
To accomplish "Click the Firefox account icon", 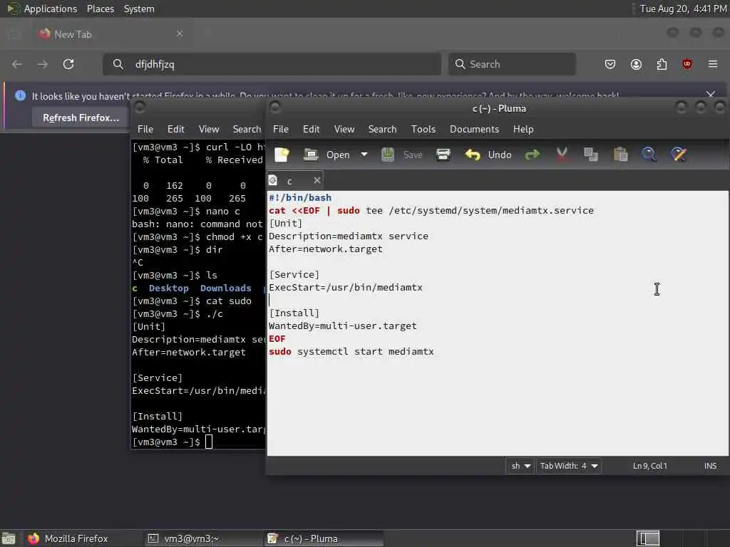I will click(636, 64).
